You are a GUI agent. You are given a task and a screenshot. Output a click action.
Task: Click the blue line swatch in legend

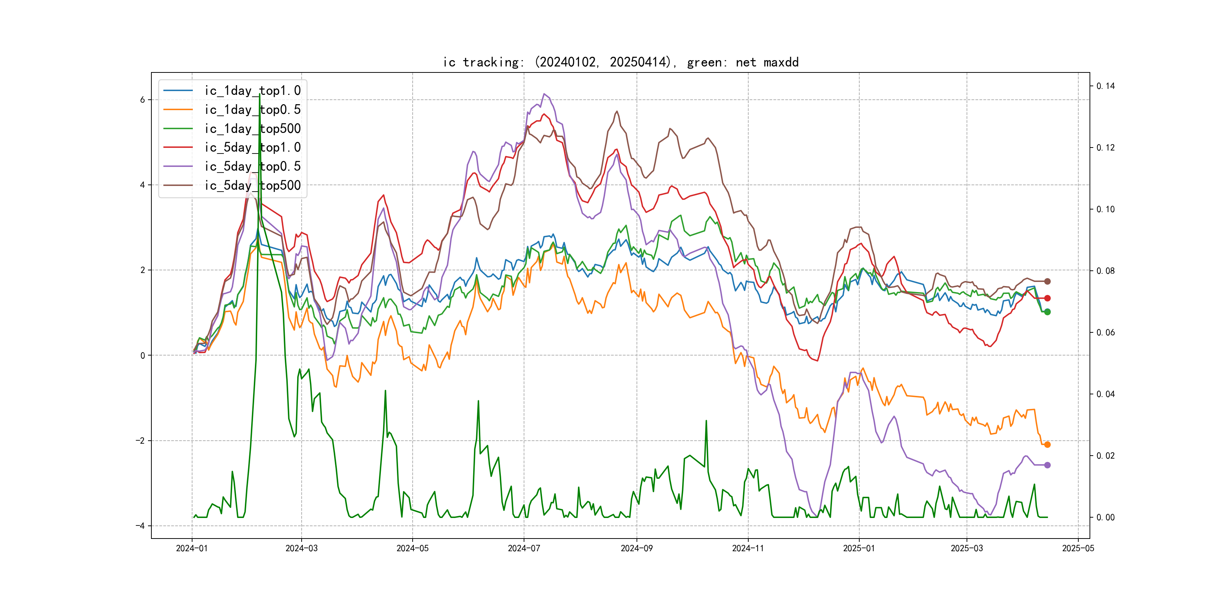[x=178, y=91]
